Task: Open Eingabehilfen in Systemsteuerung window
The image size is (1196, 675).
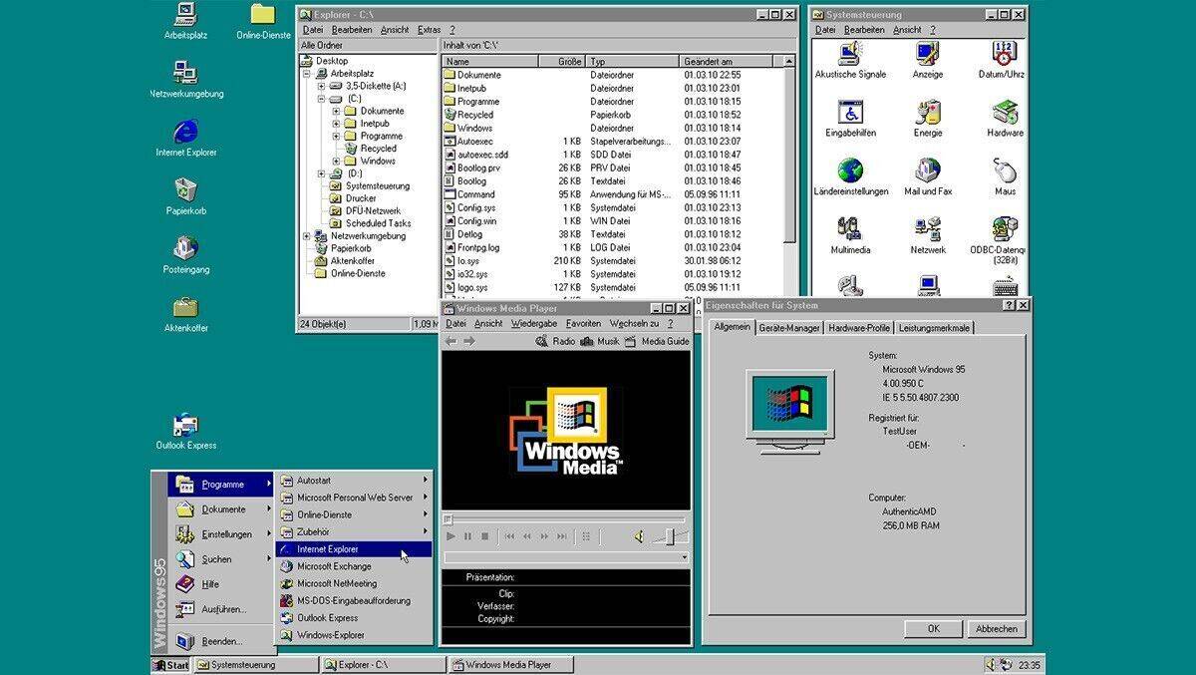Action: (x=850, y=119)
